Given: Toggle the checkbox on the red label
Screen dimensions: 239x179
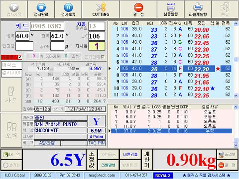Looking at the screenshot, I should pos(20,57).
